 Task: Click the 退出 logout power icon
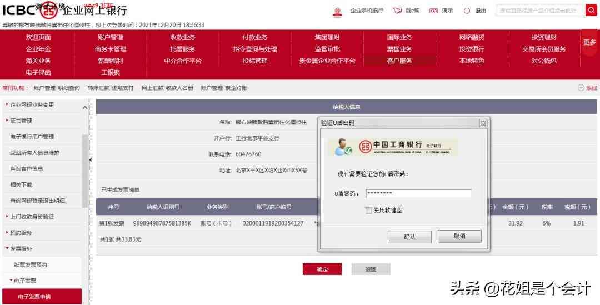coord(467,11)
